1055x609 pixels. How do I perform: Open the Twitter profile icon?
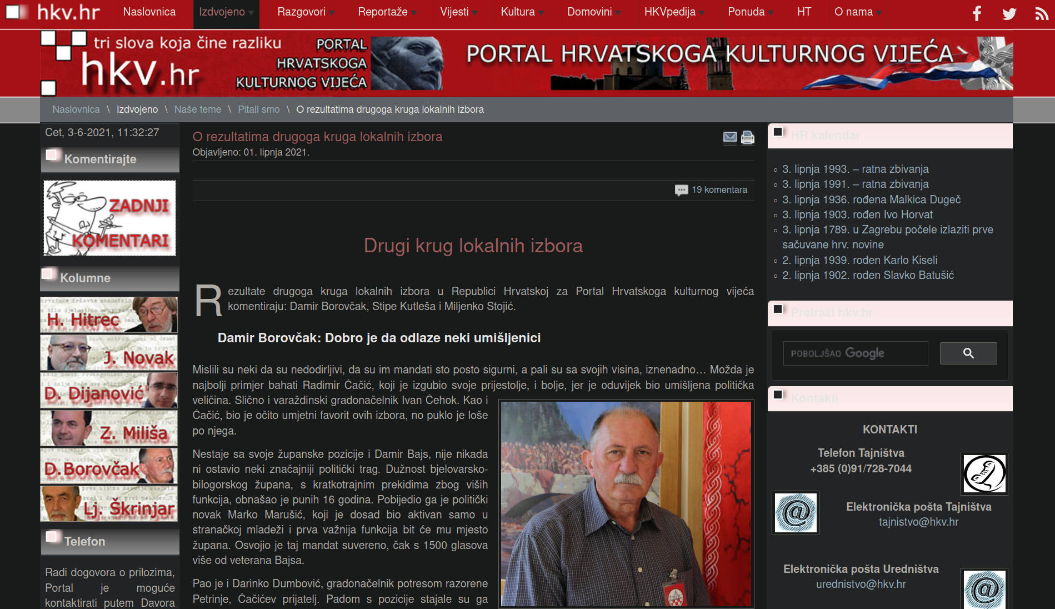pyautogui.click(x=1009, y=13)
